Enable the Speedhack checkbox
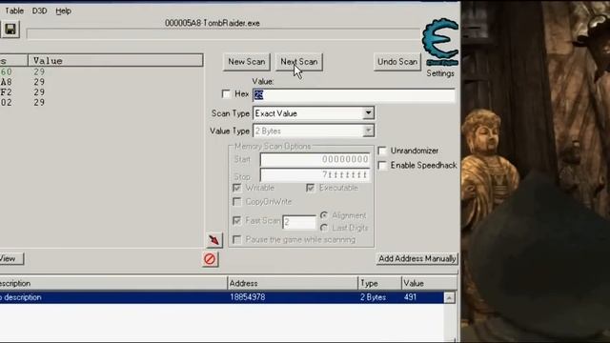610x343 pixels. 382,165
